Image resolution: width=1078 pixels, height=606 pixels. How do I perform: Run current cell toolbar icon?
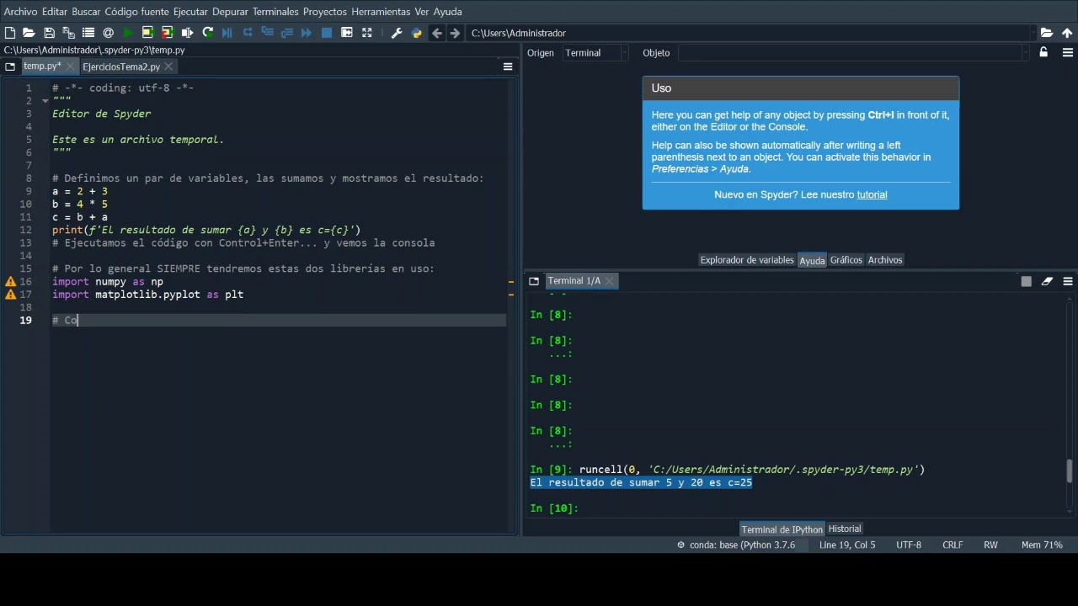[147, 33]
